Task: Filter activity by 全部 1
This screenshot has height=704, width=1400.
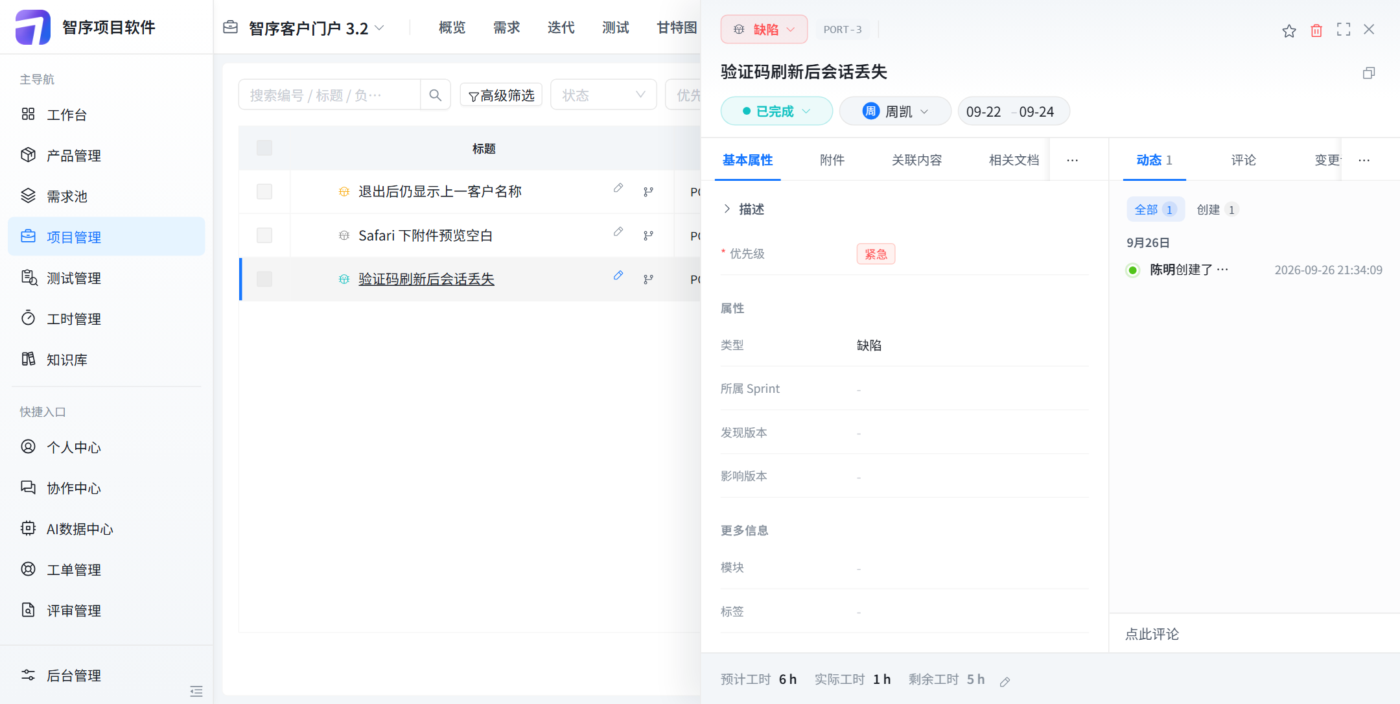Action: [1156, 209]
